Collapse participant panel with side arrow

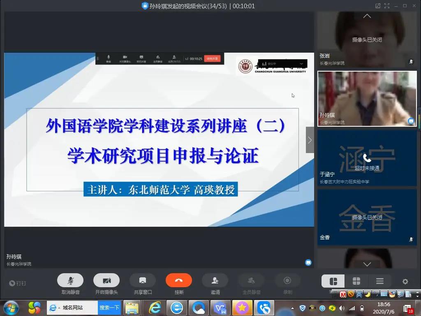310,140
